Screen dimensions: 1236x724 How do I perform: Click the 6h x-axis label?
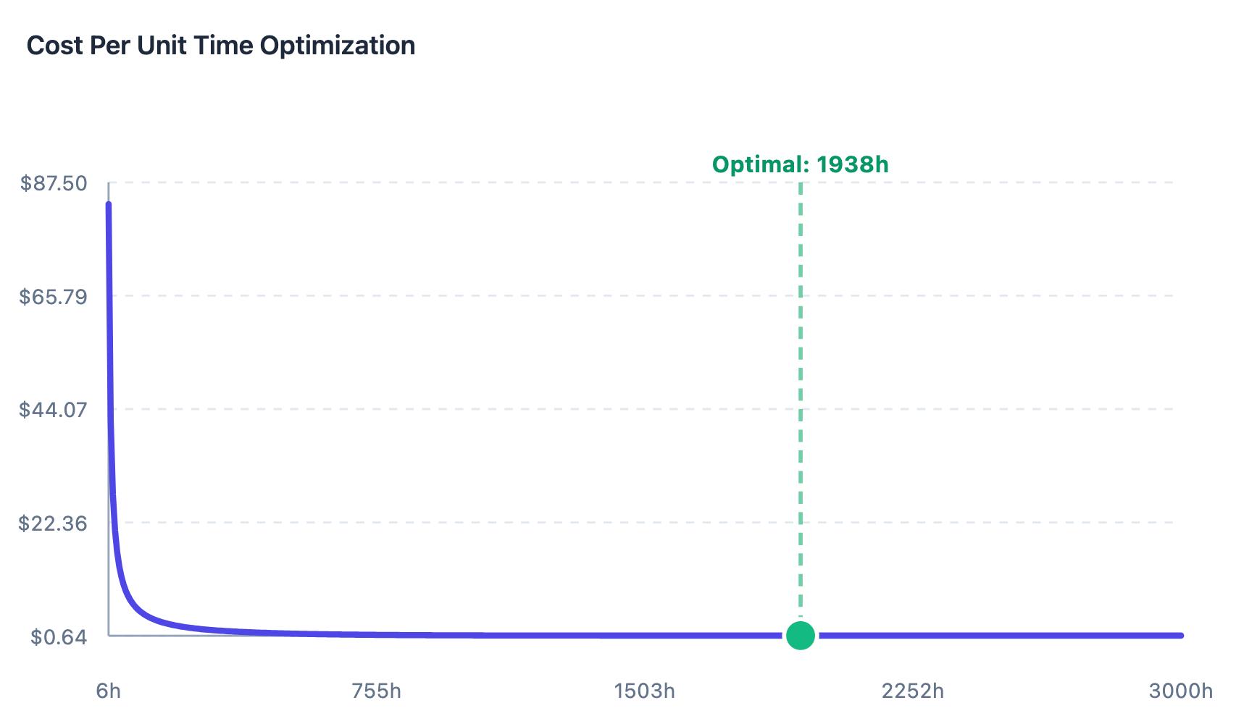[109, 691]
